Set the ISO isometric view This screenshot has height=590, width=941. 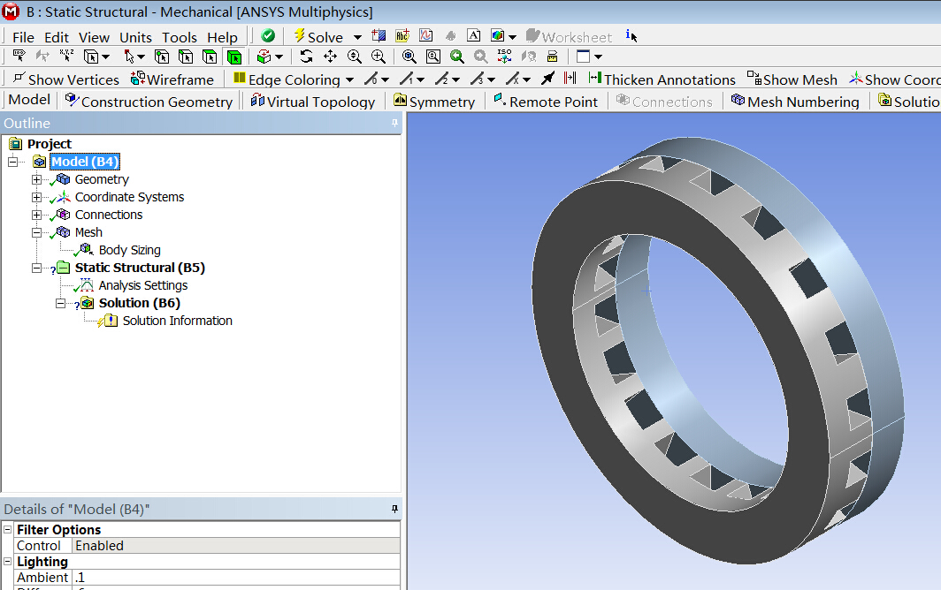(x=504, y=57)
